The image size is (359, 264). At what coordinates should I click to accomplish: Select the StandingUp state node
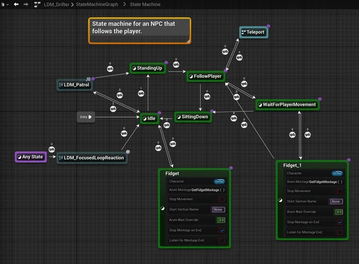point(148,68)
